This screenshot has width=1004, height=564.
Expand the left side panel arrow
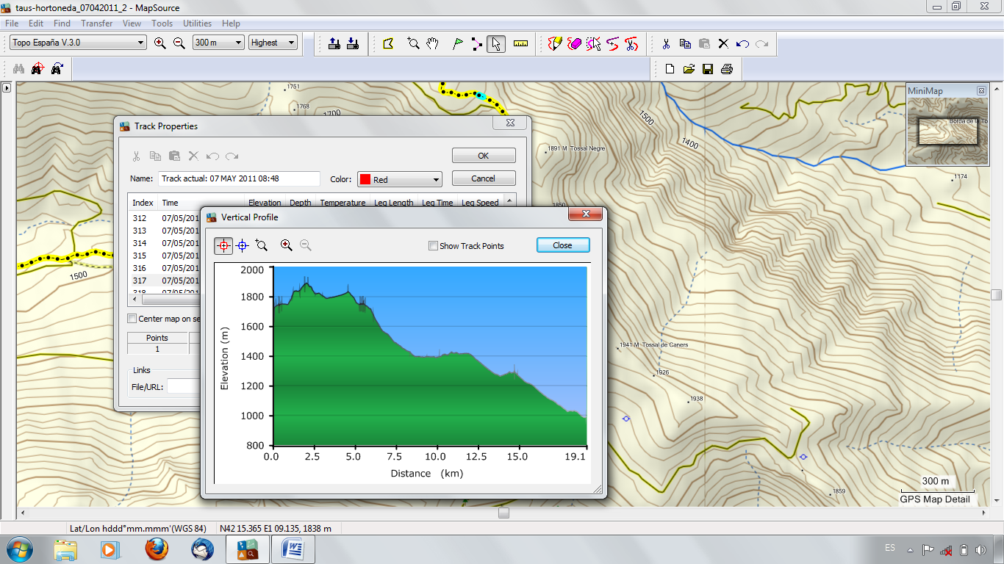pyautogui.click(x=7, y=88)
